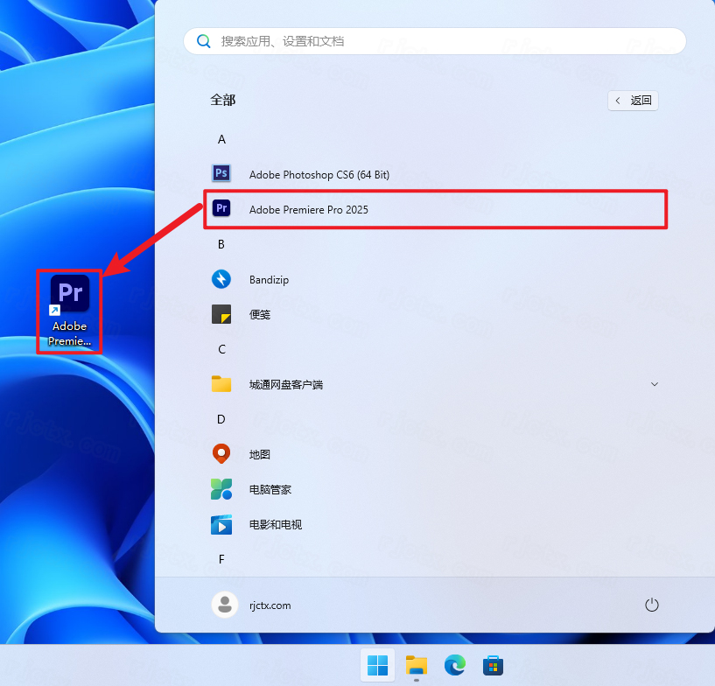The image size is (715, 686).
Task: Click the letter D section header
Action: pos(221,419)
